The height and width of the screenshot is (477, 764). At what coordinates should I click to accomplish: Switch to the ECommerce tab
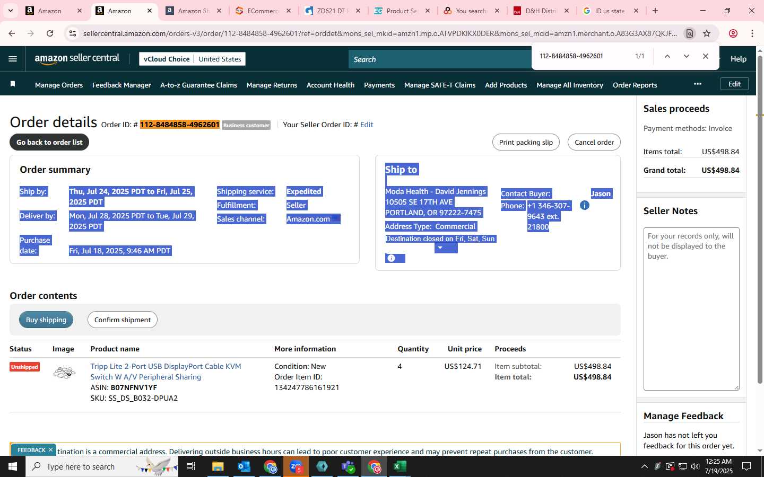[x=263, y=11]
